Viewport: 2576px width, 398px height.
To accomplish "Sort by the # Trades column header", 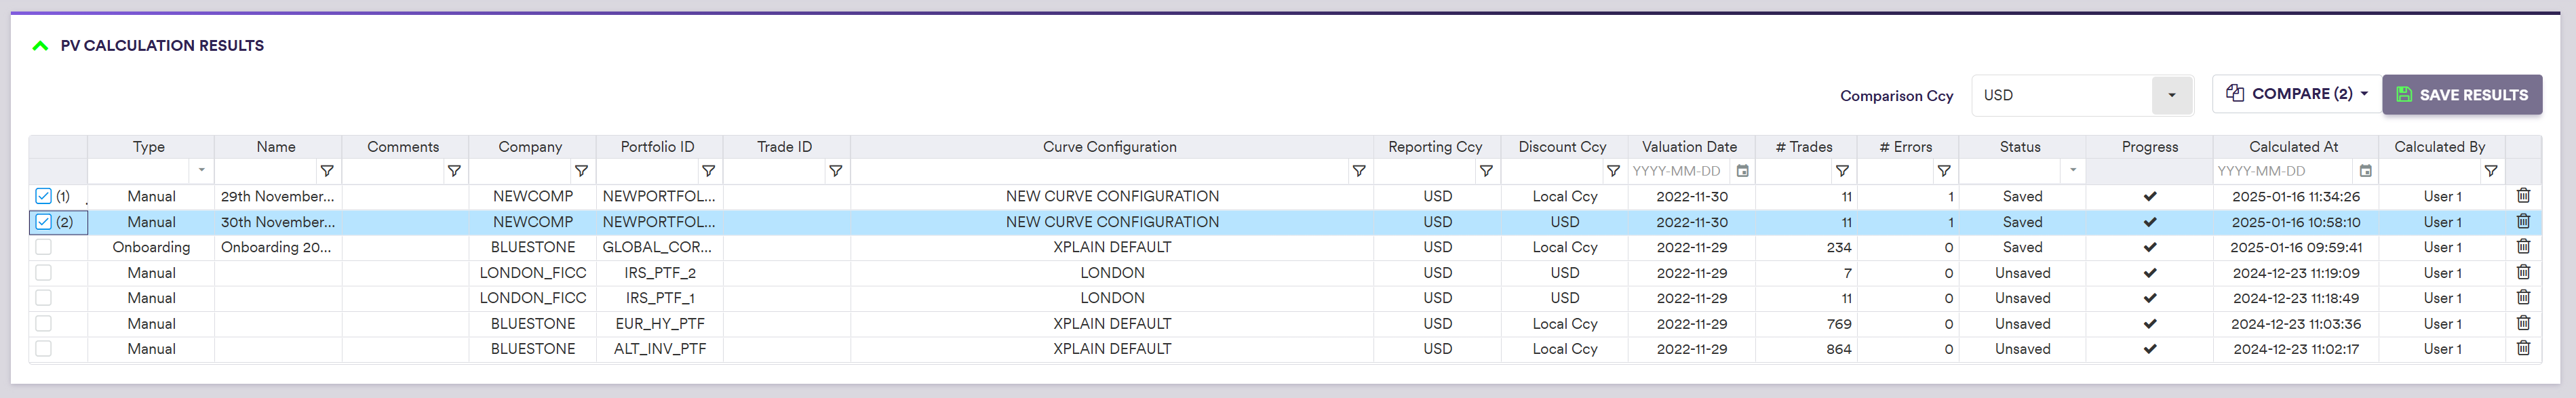I will (x=1804, y=147).
